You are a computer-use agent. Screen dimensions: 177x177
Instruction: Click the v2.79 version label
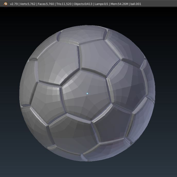14,4
